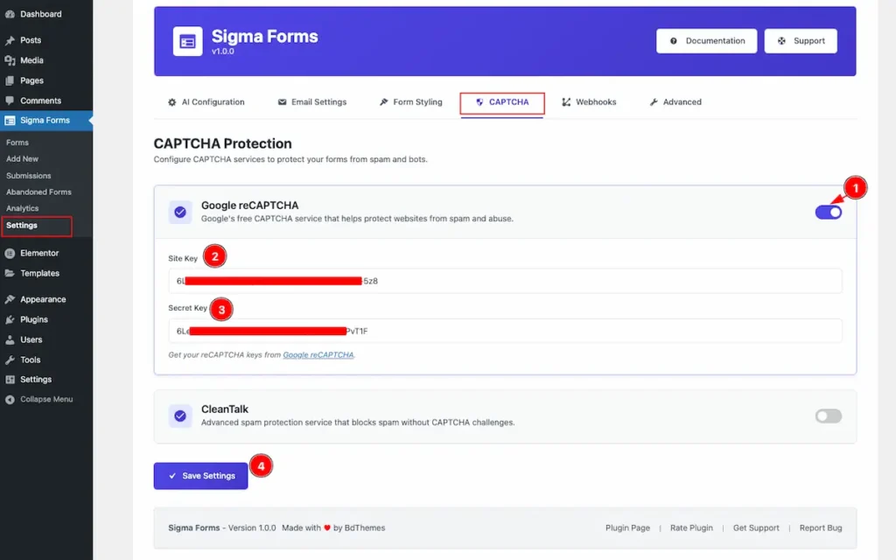This screenshot has height=560, width=896.
Task: Click the Sigma Forms sidebar icon
Action: coord(10,121)
